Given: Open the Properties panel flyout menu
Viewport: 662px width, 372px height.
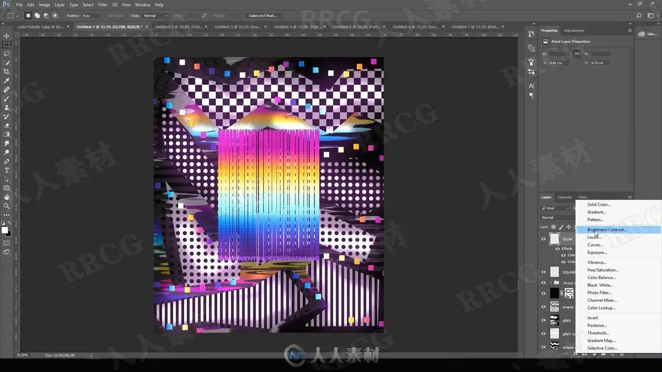Looking at the screenshot, I should point(629,30).
